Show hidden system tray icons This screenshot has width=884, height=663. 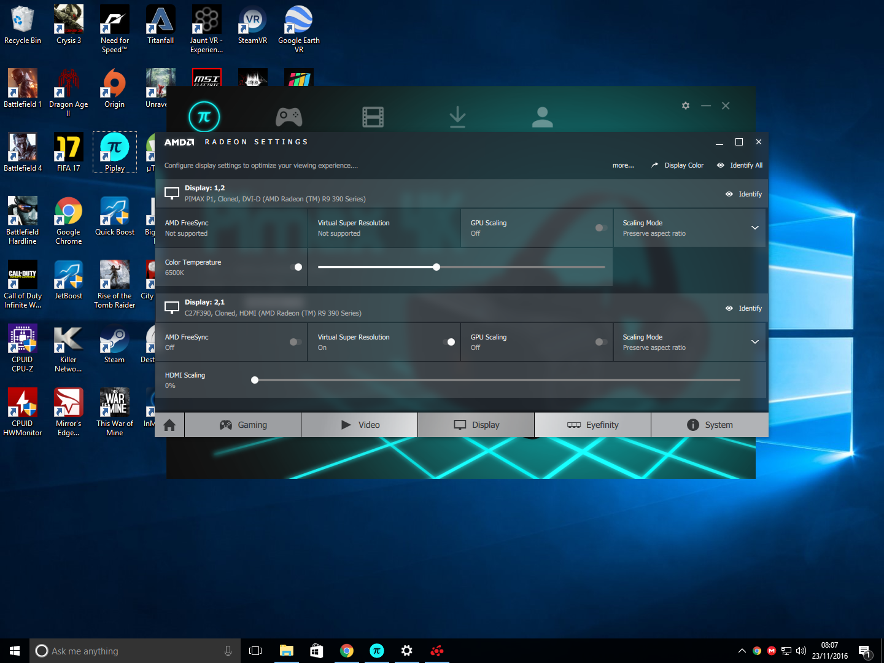coord(742,651)
